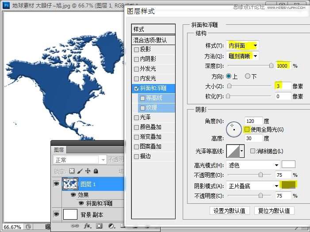Click lock transparent pixels icon

pos(72,171)
